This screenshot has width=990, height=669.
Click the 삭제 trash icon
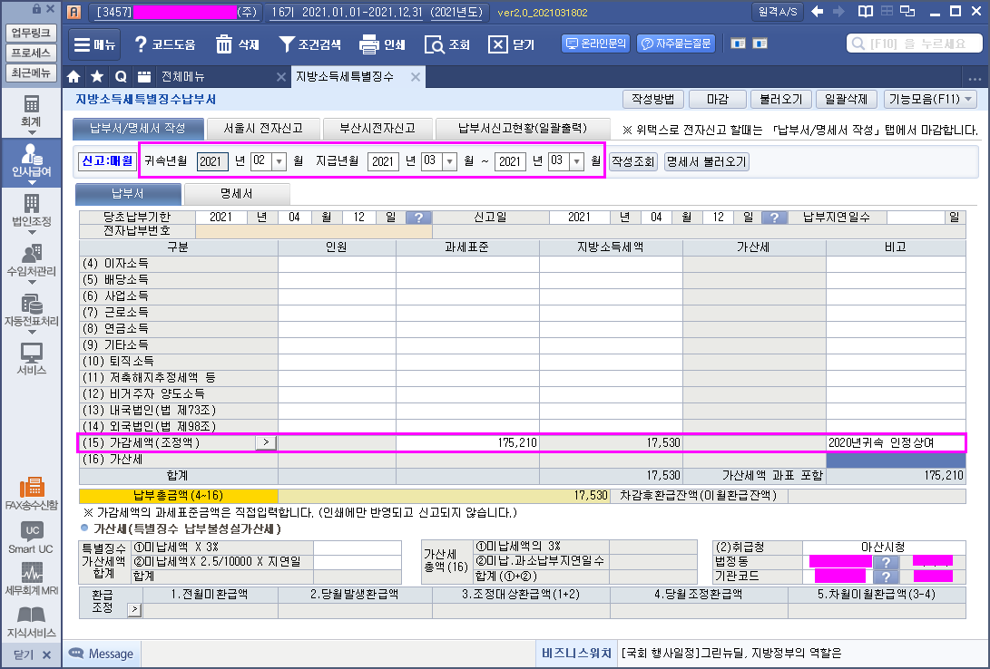point(237,44)
